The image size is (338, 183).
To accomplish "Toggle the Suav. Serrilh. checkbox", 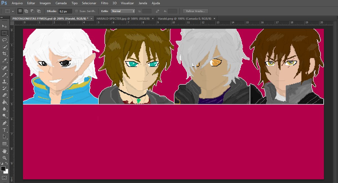I will point(77,11).
